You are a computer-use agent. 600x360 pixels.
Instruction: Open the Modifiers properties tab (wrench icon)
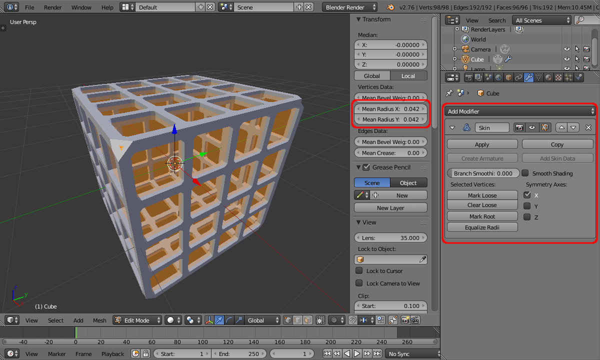point(528,77)
